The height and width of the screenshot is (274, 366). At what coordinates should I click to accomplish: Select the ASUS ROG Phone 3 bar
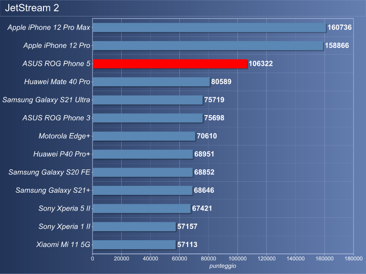point(148,118)
